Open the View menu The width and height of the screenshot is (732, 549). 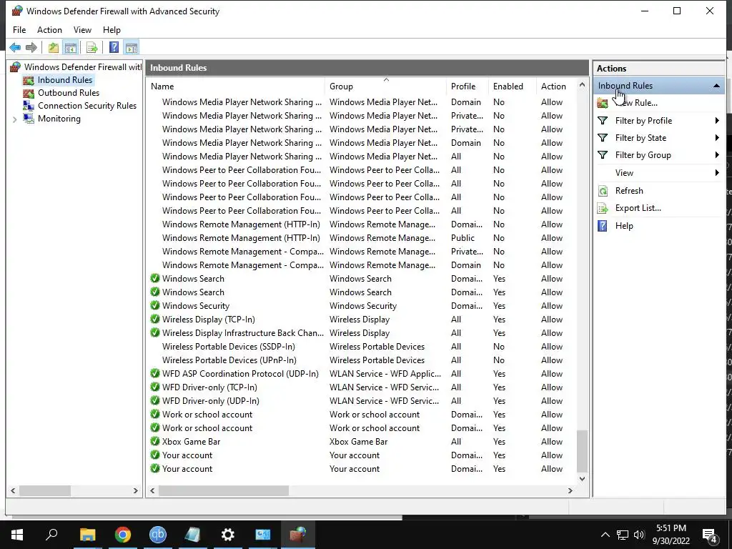coord(82,30)
